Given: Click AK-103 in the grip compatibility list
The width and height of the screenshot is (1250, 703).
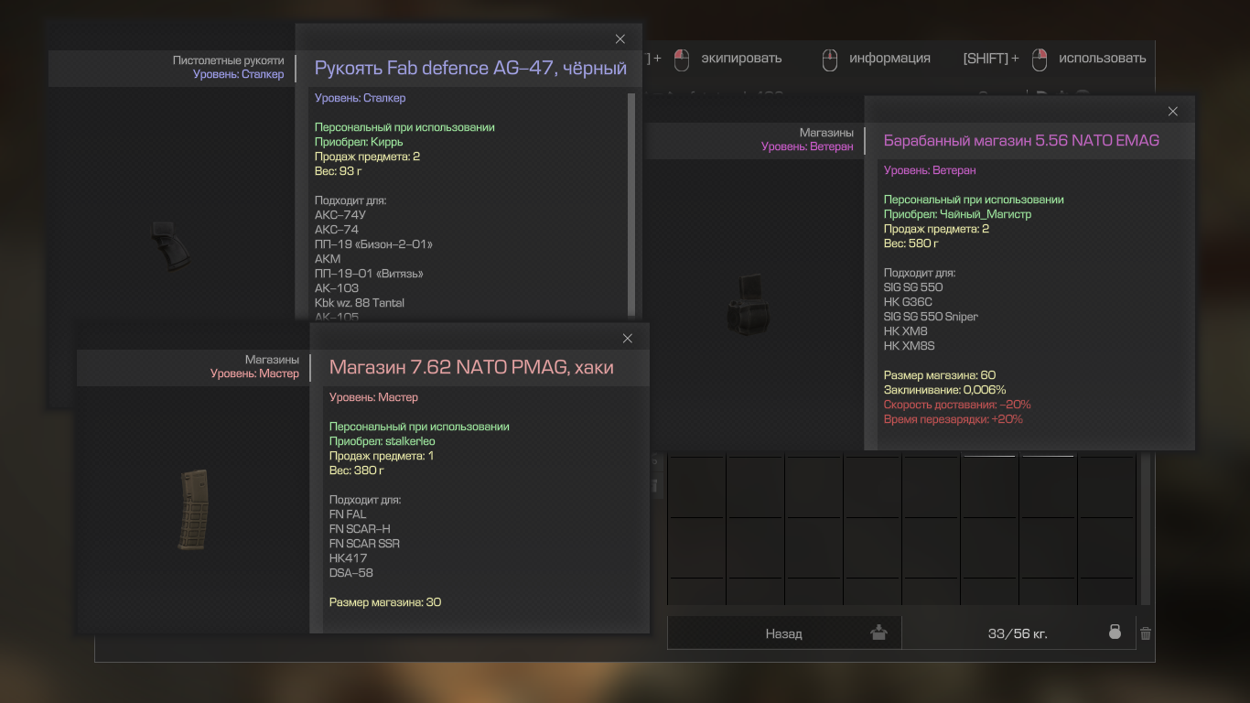Looking at the screenshot, I should (x=337, y=288).
